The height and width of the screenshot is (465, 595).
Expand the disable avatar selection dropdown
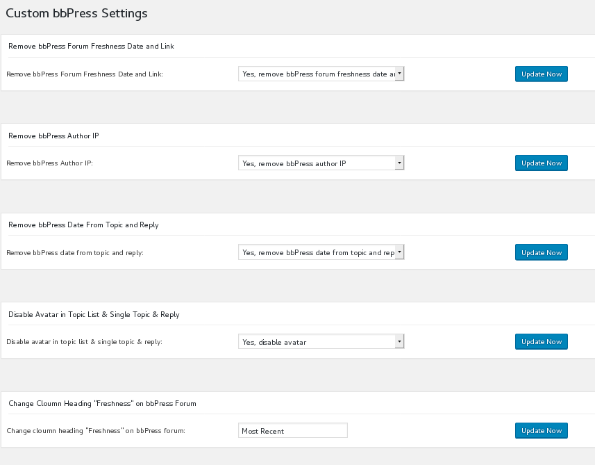coord(321,341)
